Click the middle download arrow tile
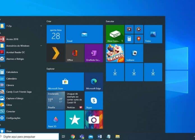 click(x=134, y=72)
